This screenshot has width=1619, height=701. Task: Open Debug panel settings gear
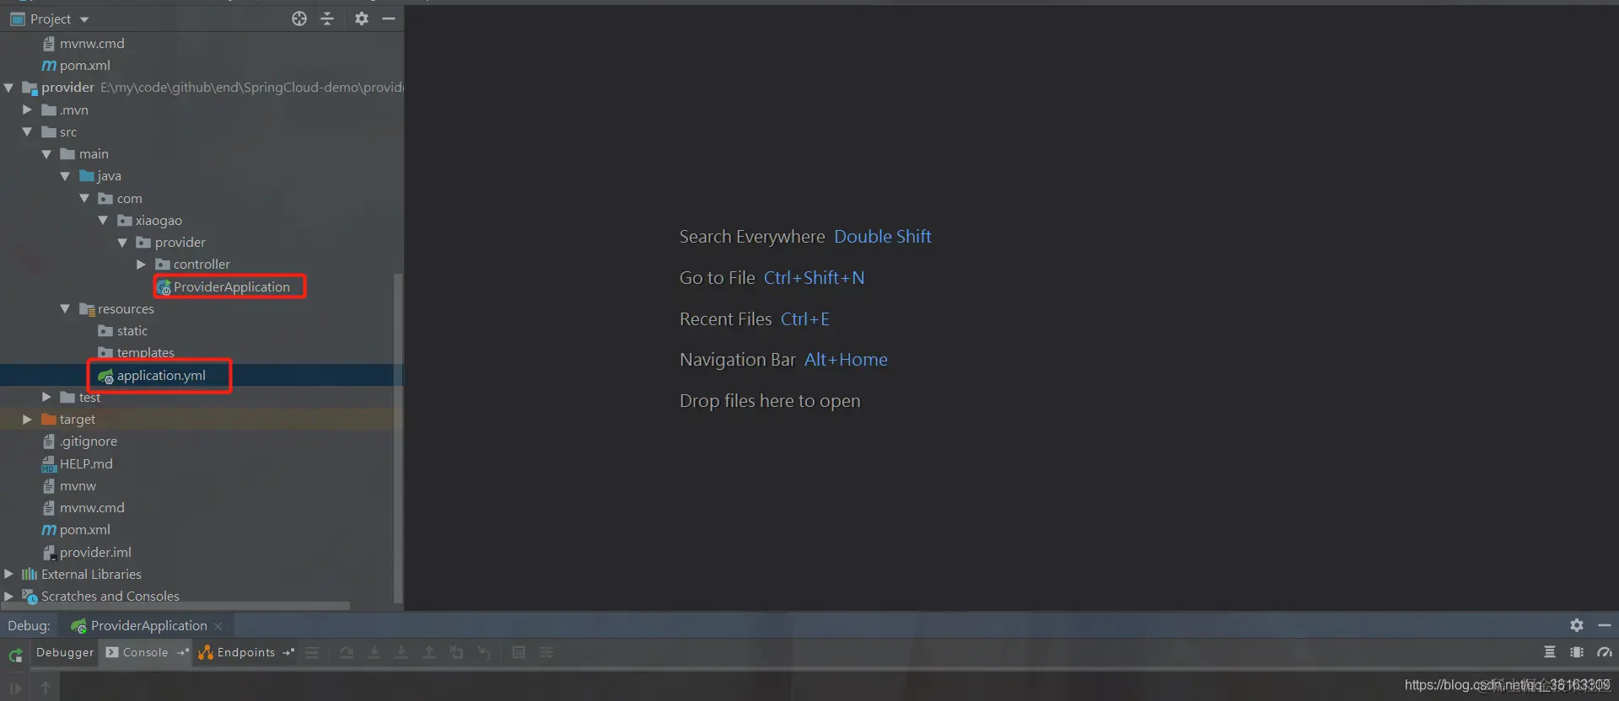click(1577, 625)
